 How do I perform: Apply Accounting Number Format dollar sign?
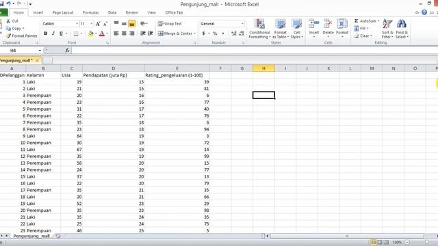click(x=203, y=33)
